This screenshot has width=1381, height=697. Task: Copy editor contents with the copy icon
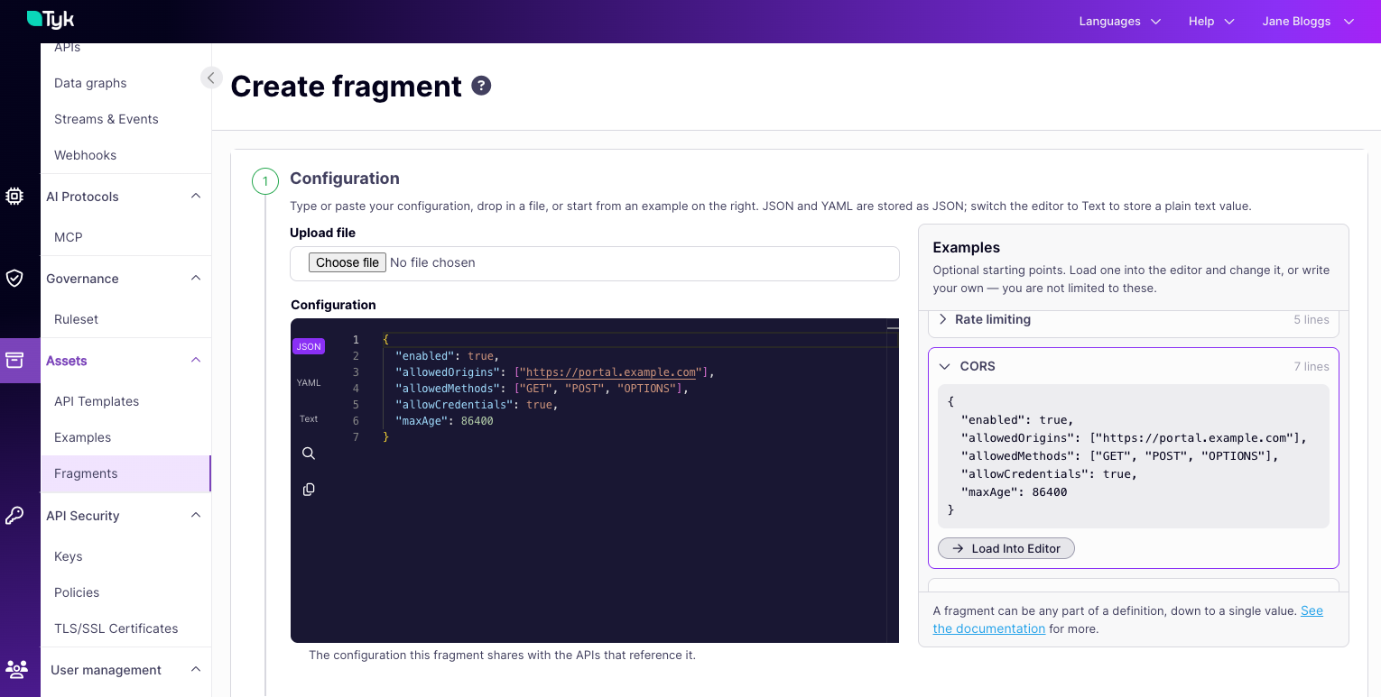pos(309,490)
